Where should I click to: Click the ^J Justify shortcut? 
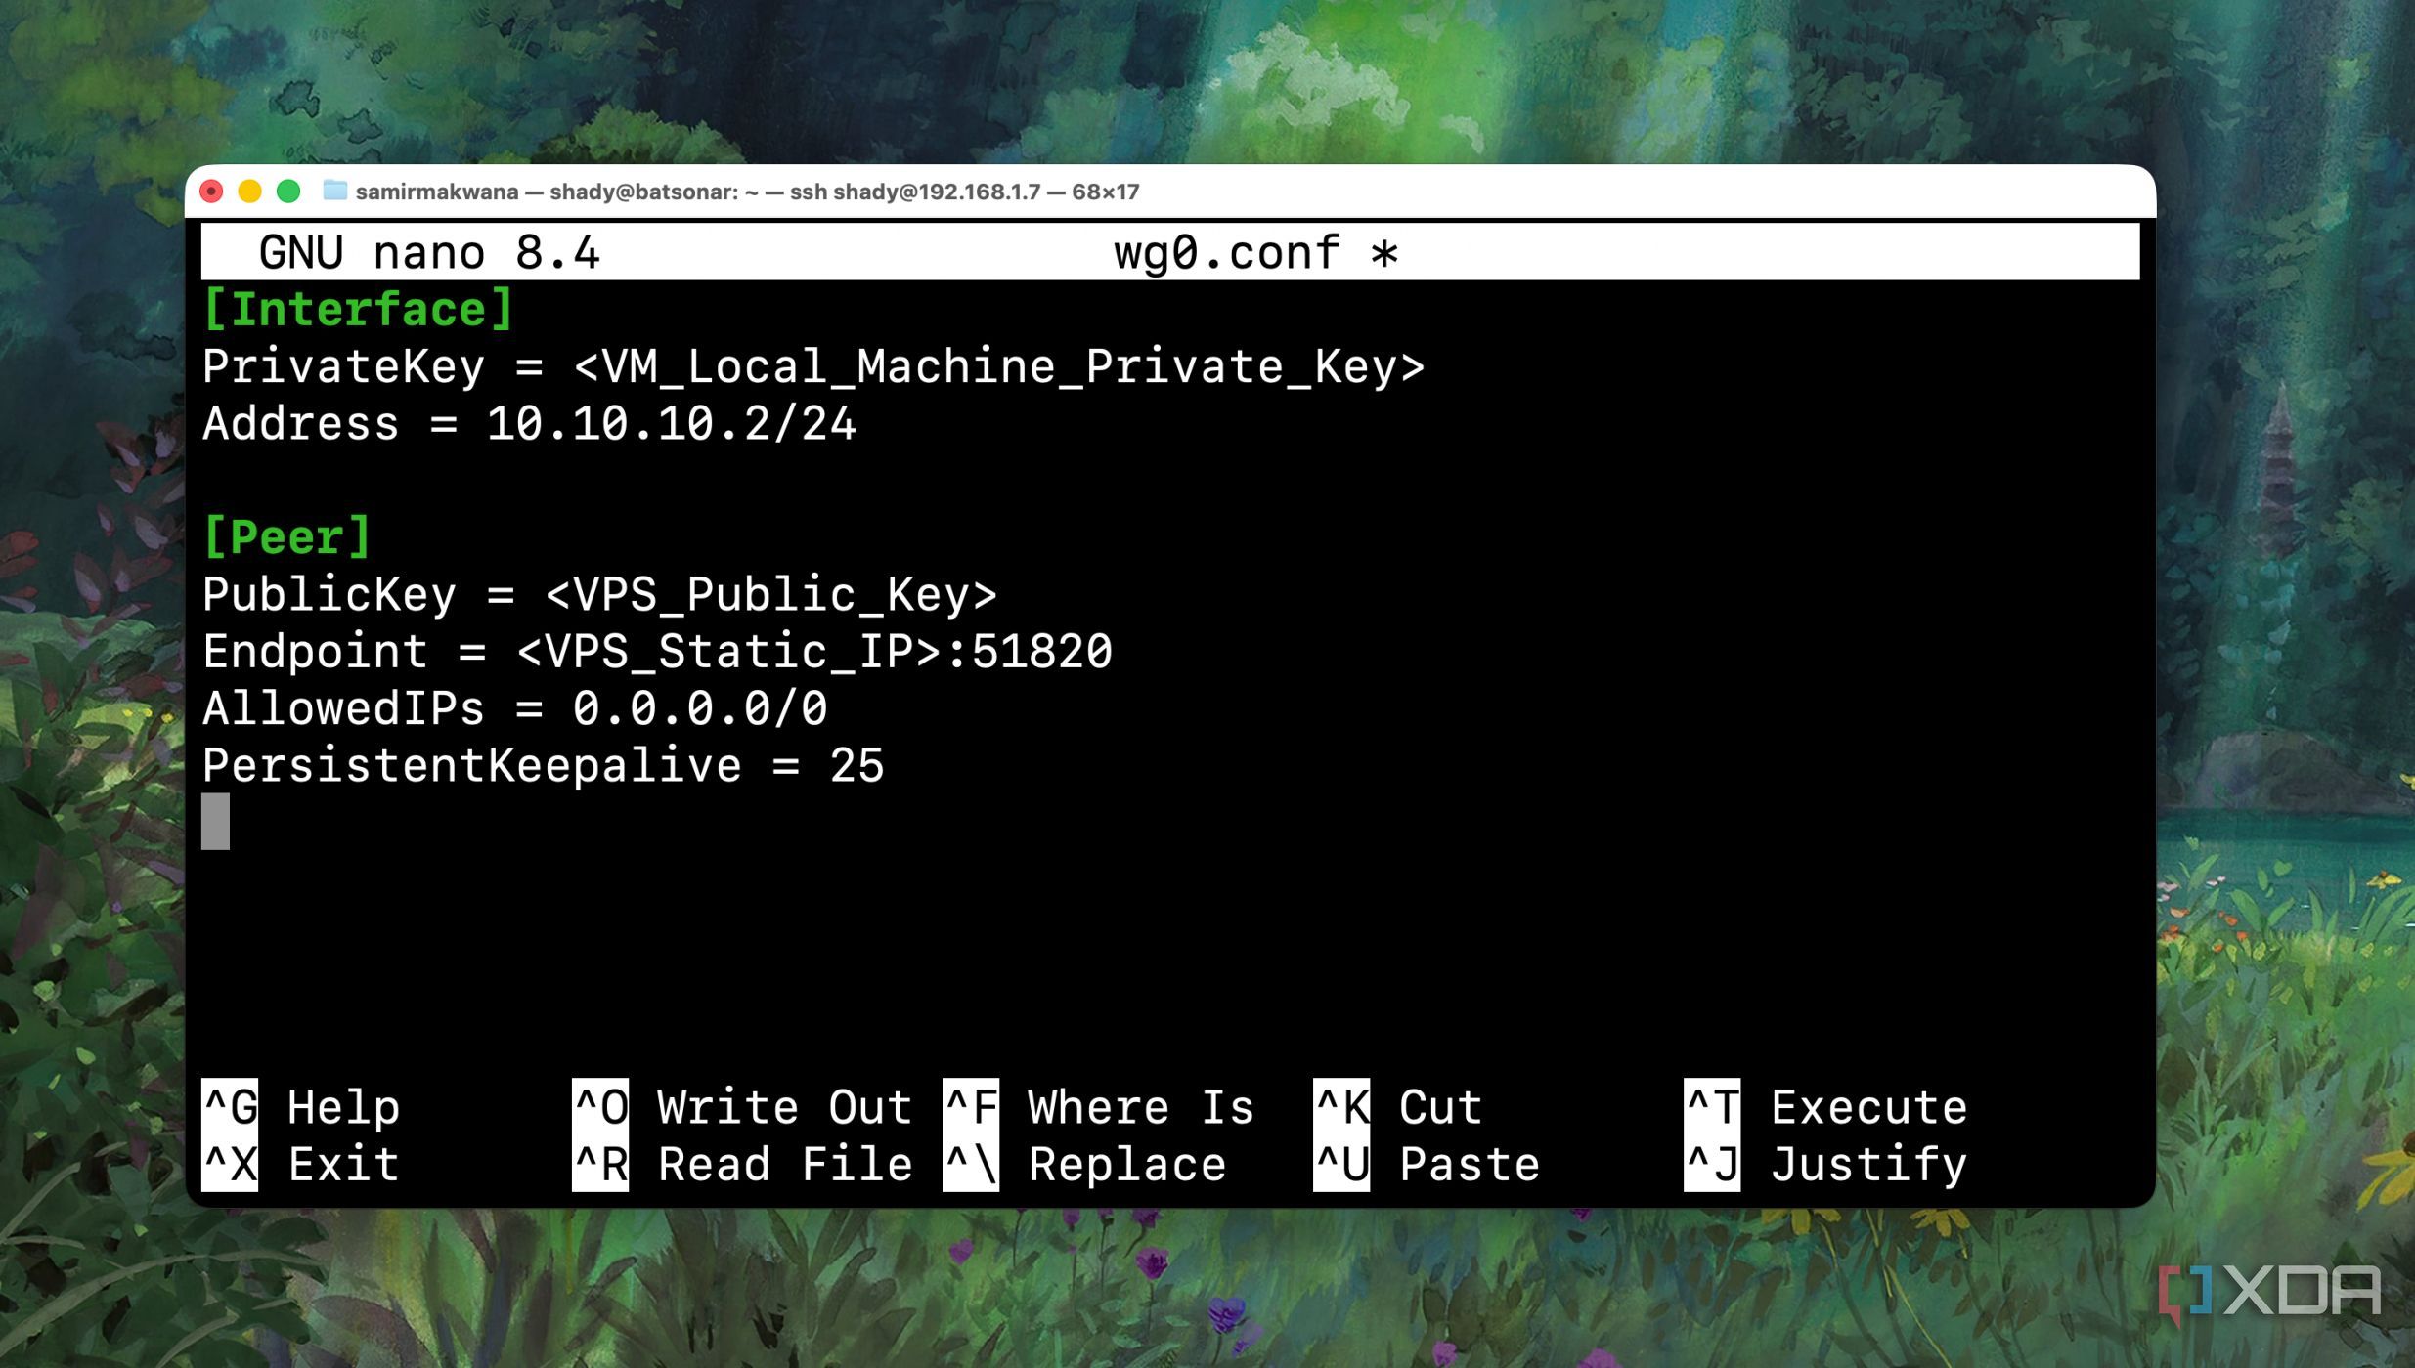point(1825,1164)
